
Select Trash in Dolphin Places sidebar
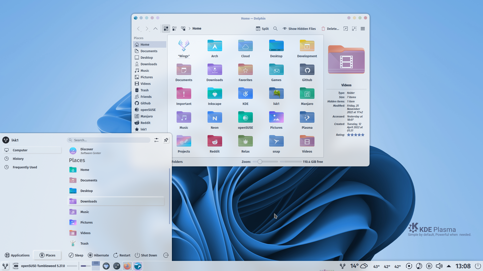pyautogui.click(x=150, y=90)
